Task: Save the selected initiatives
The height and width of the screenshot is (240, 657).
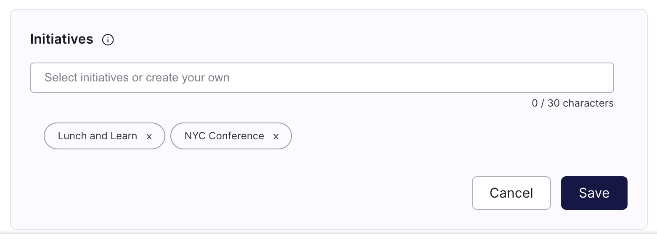Action: (x=594, y=193)
